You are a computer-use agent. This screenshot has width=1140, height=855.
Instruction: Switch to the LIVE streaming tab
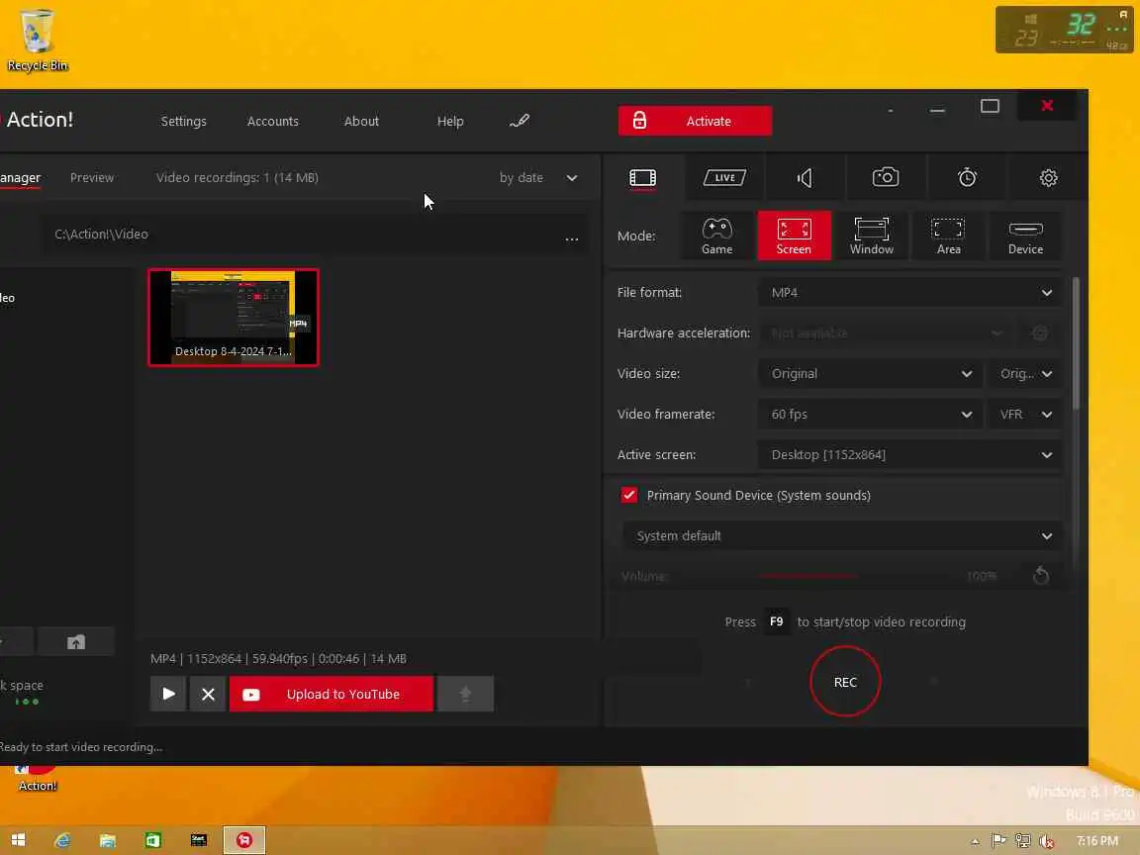[724, 178]
